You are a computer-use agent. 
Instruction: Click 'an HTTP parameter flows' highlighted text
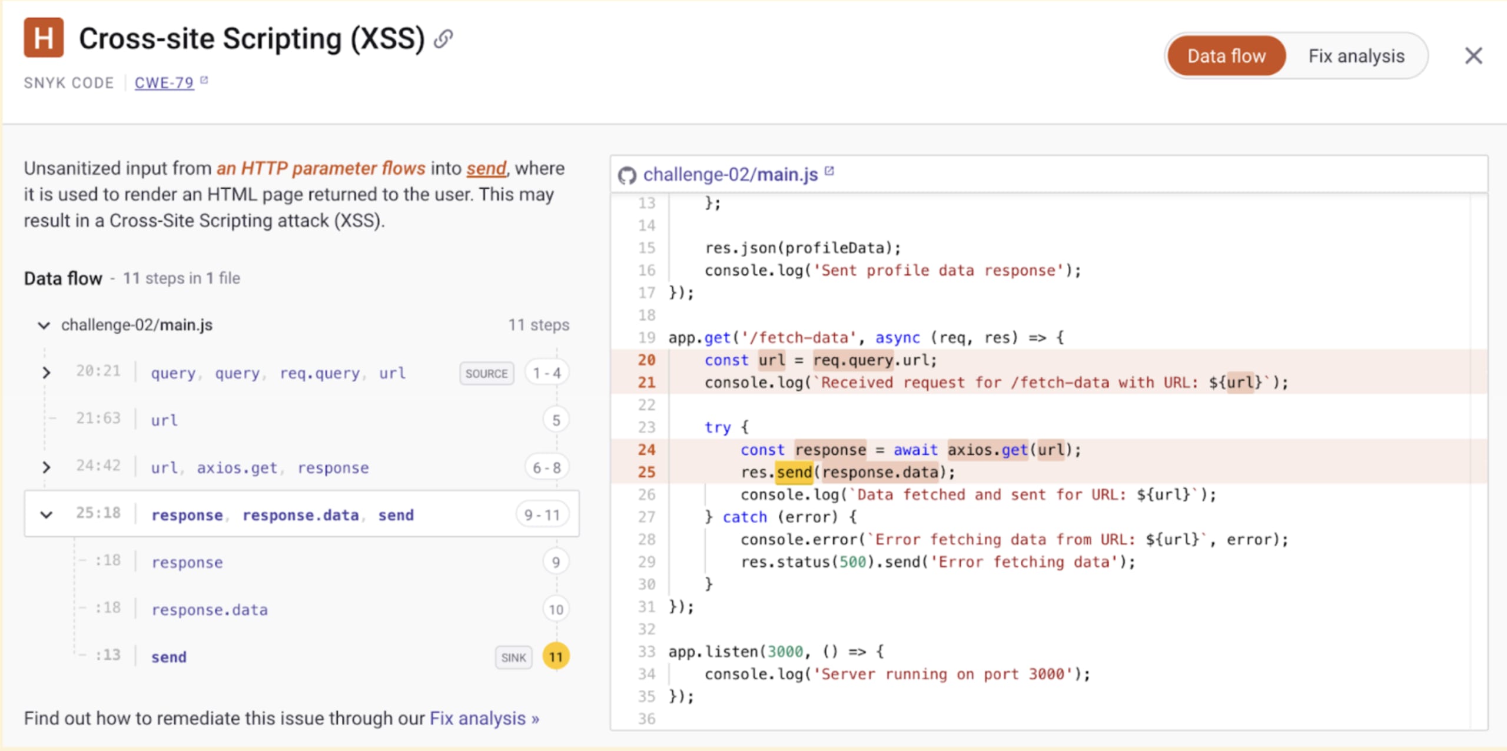[321, 168]
